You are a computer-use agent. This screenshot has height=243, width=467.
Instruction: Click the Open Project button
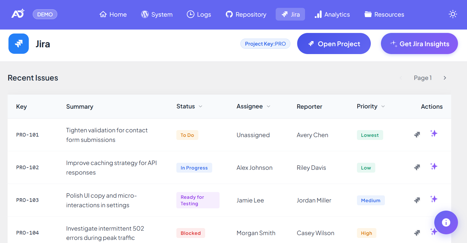(x=334, y=44)
